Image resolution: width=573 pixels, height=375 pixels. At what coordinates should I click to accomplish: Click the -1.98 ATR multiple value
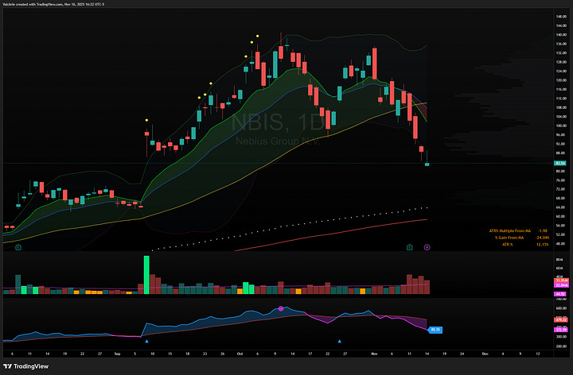(543, 231)
